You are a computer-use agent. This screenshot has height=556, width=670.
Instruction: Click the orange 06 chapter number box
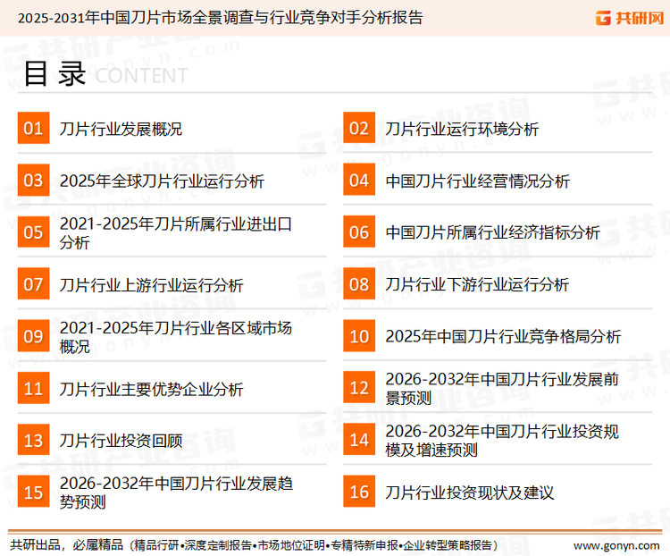pos(359,232)
